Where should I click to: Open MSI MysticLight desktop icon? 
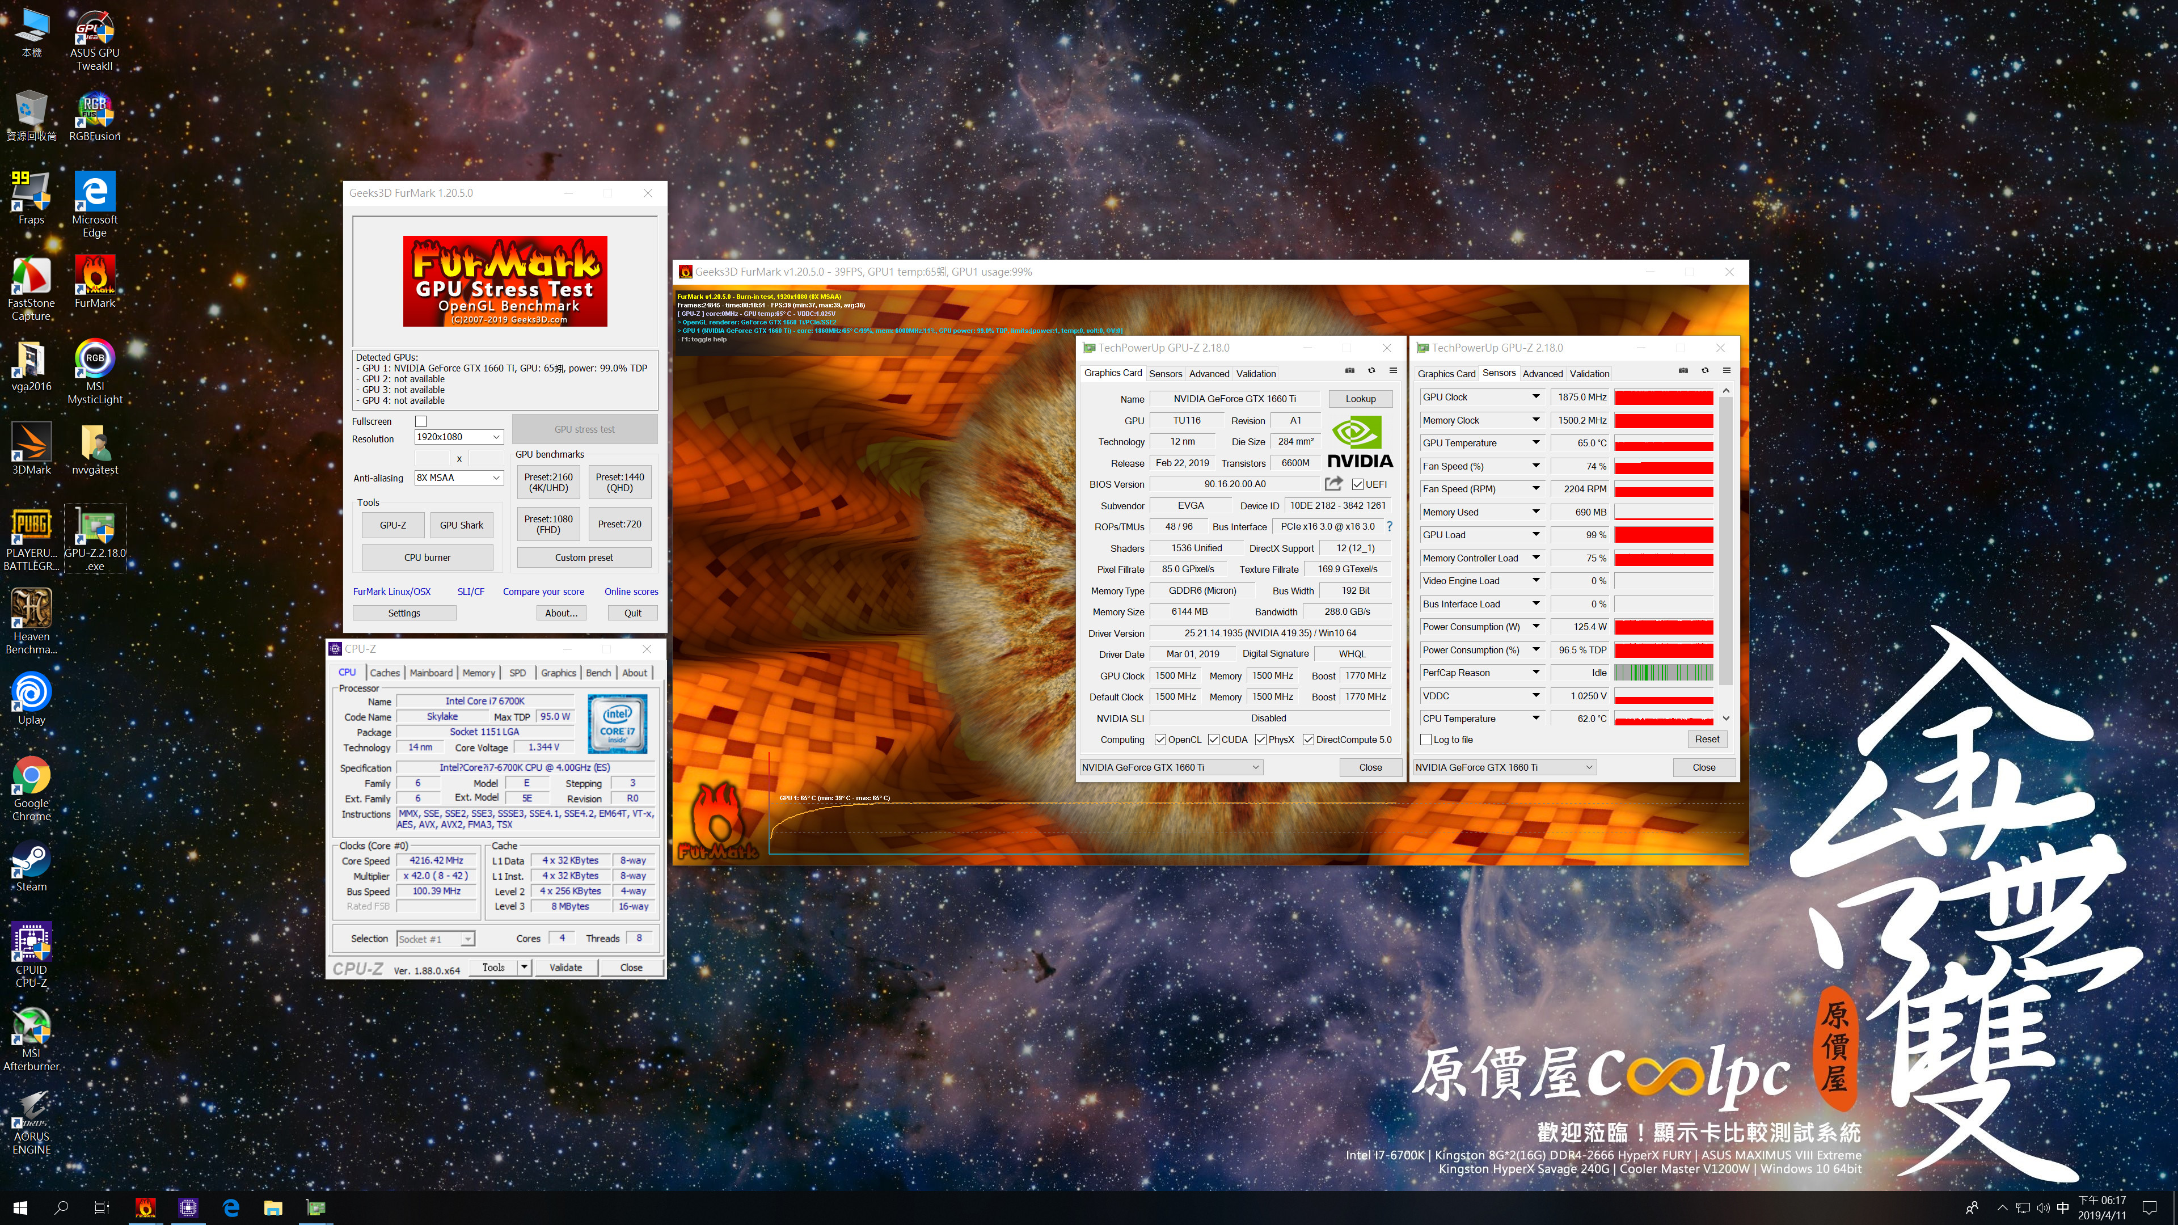(x=95, y=372)
